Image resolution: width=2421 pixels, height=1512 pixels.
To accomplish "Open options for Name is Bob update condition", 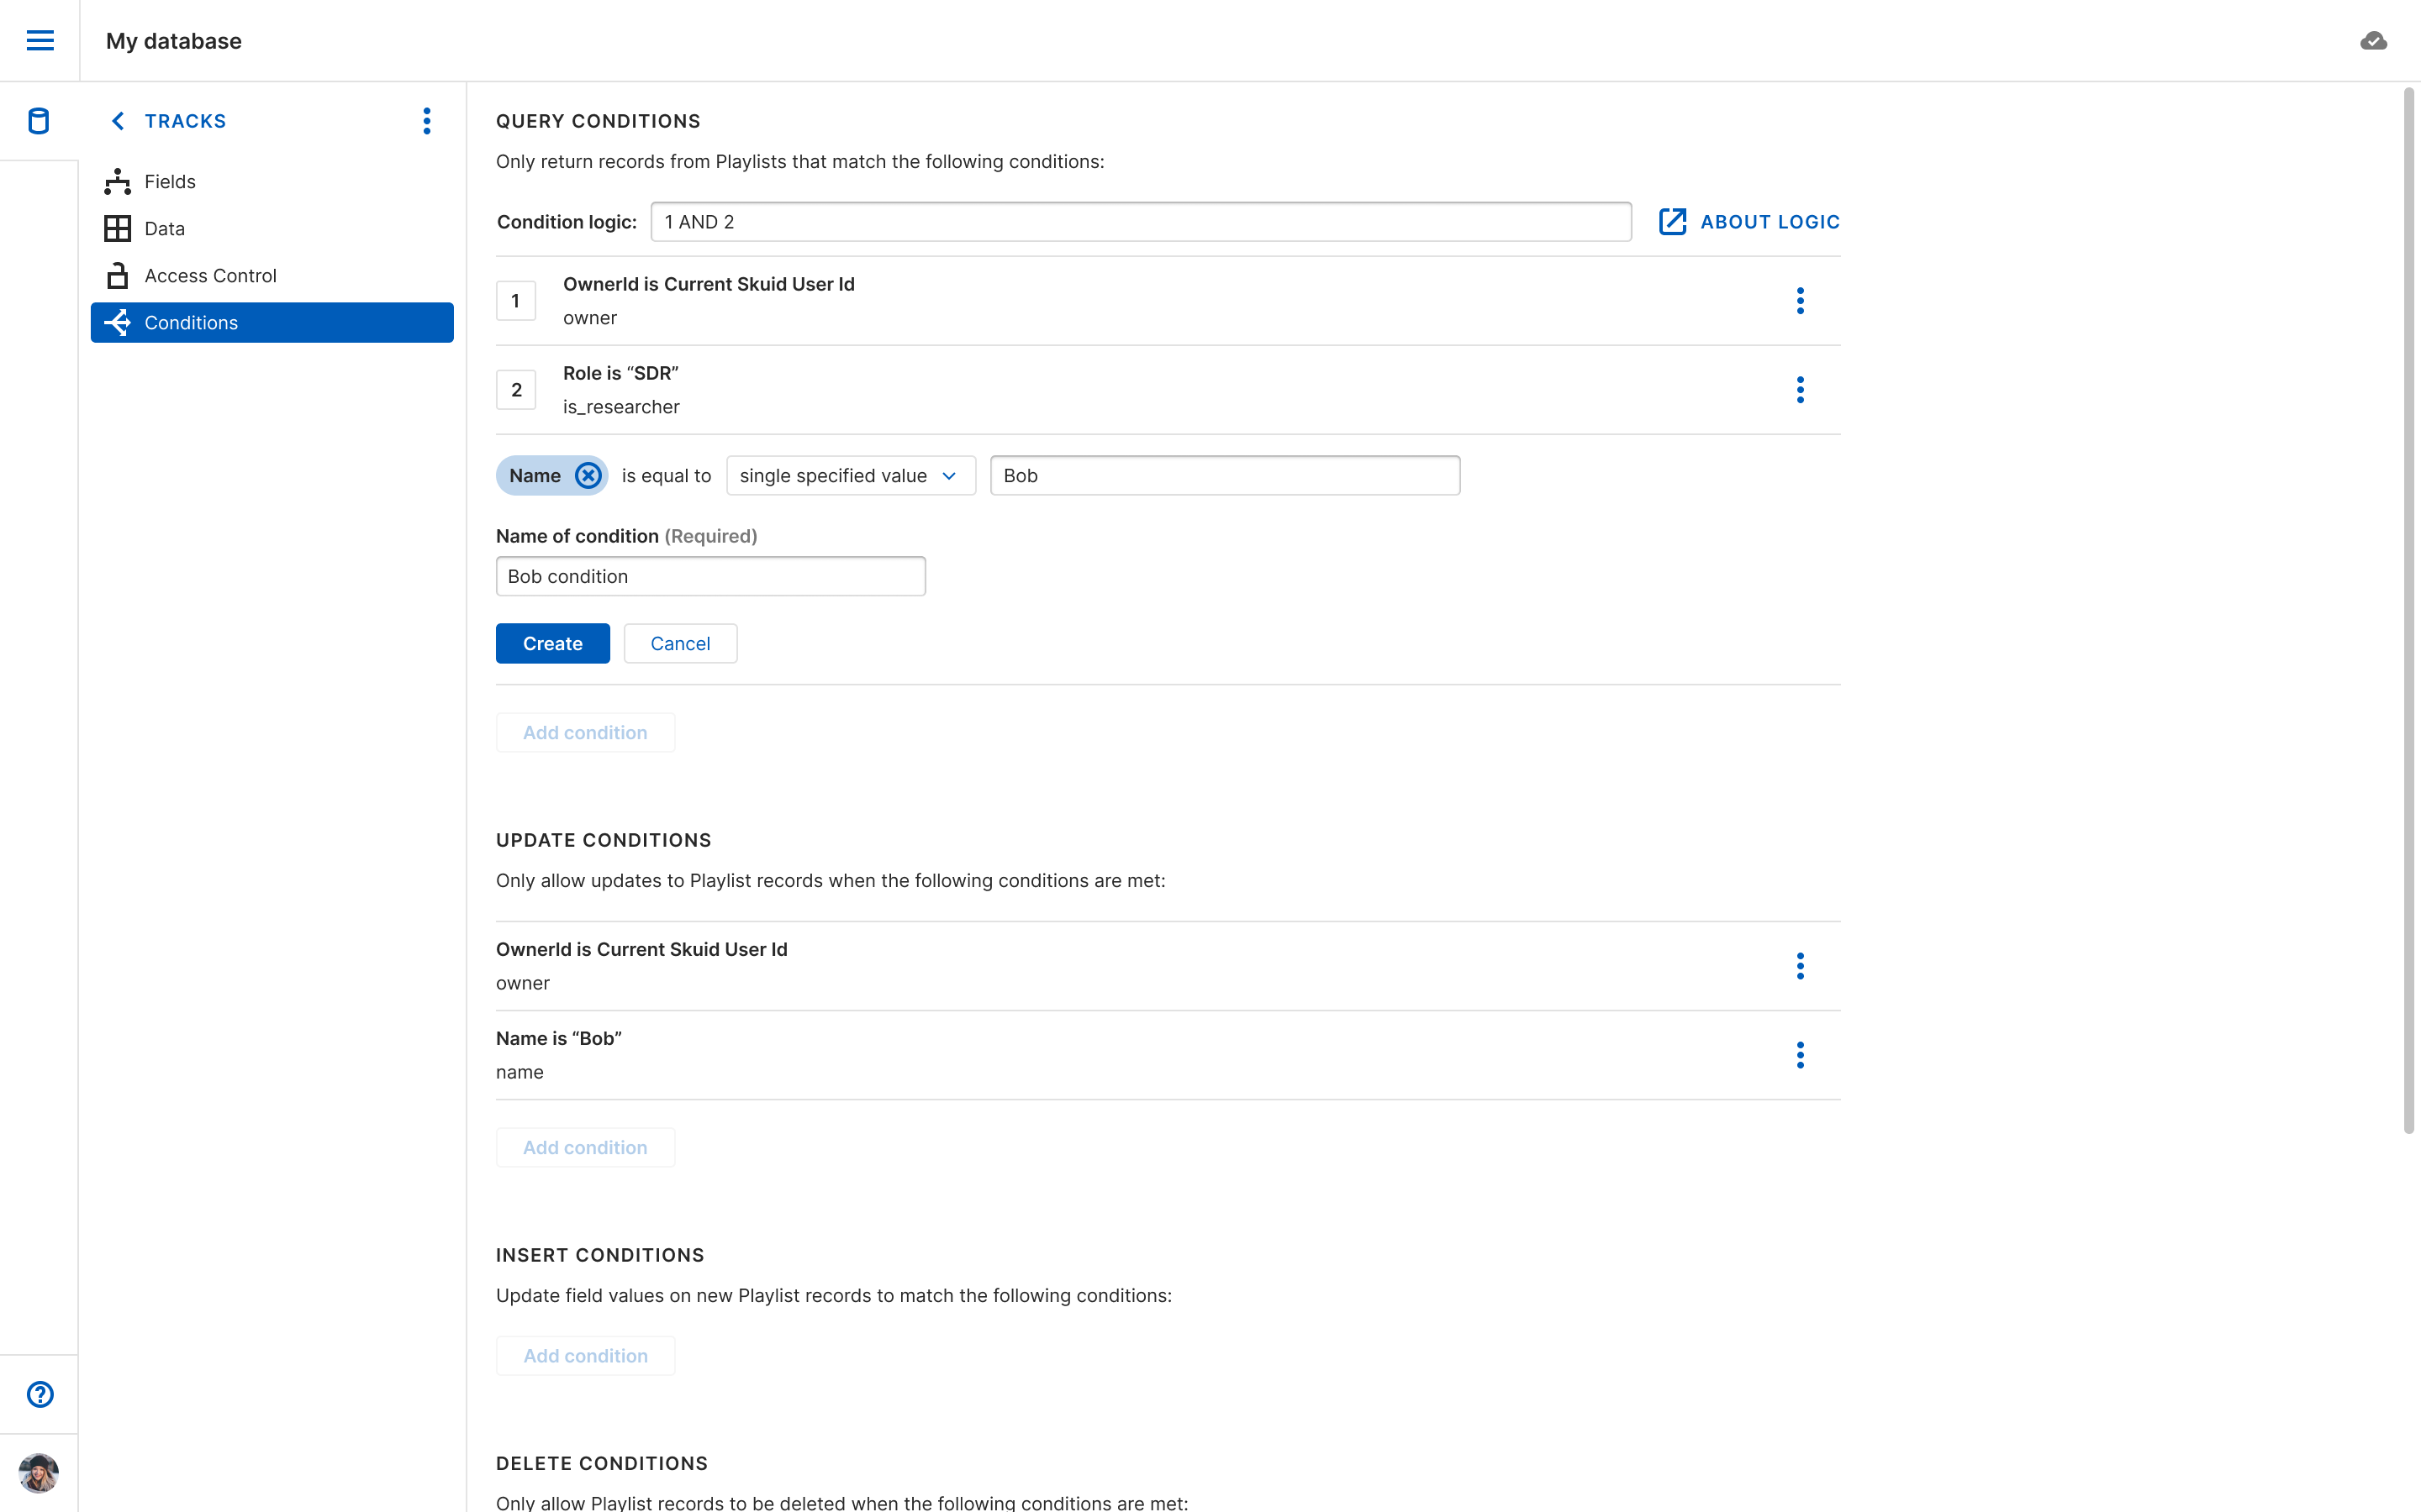I will 1800,1055.
